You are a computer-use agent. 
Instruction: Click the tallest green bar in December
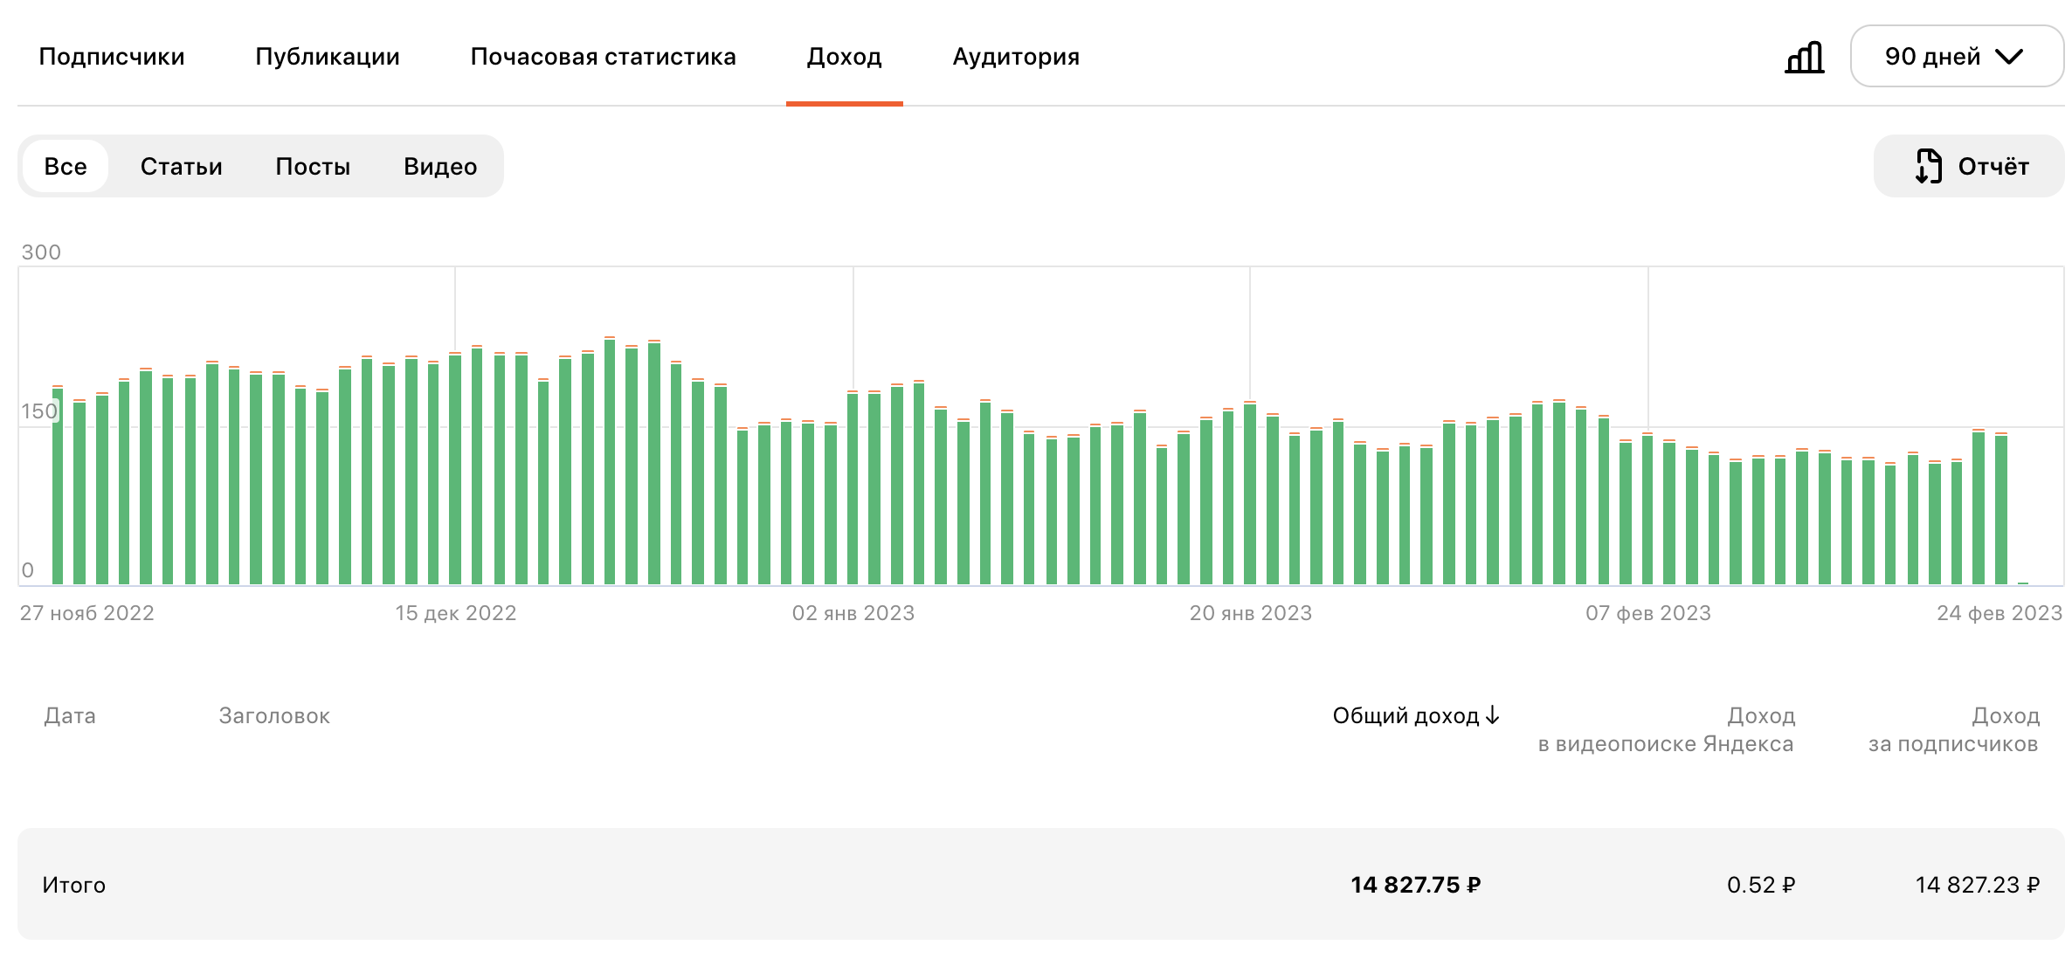tap(610, 463)
